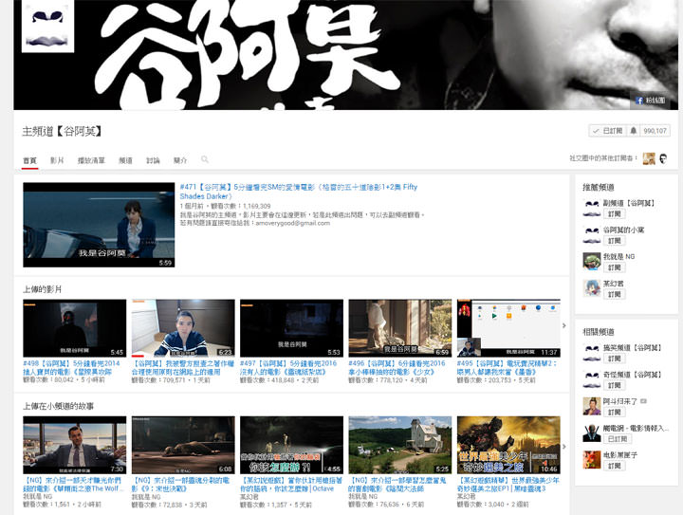This screenshot has height=515, width=683.
Task: Switch to the 簡介 tab
Action: pyautogui.click(x=180, y=160)
